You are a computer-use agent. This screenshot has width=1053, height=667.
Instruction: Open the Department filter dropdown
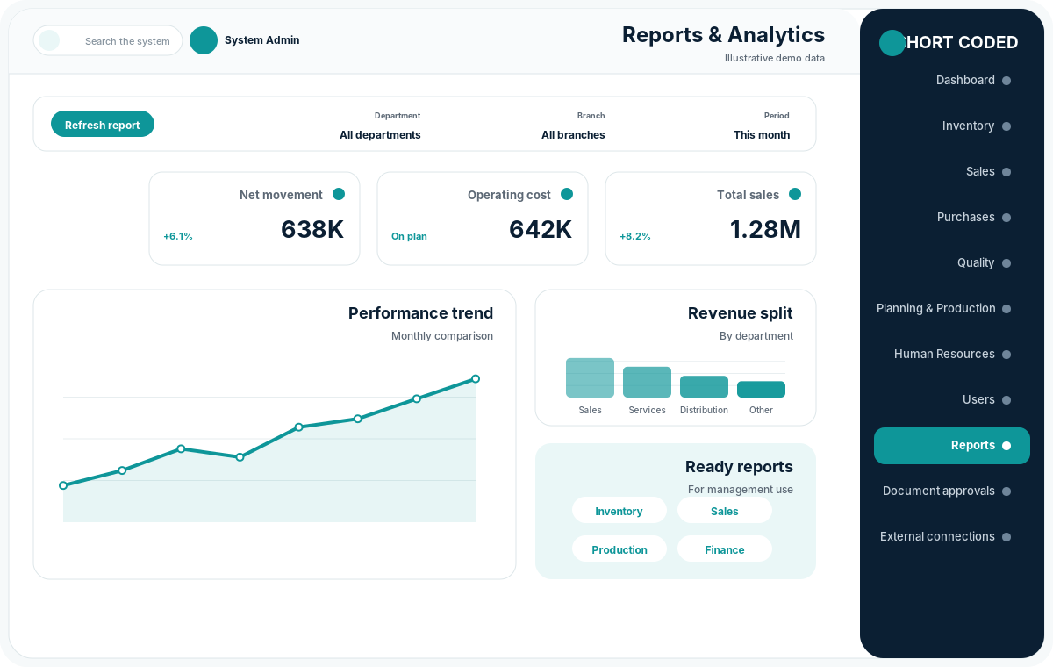(380, 126)
